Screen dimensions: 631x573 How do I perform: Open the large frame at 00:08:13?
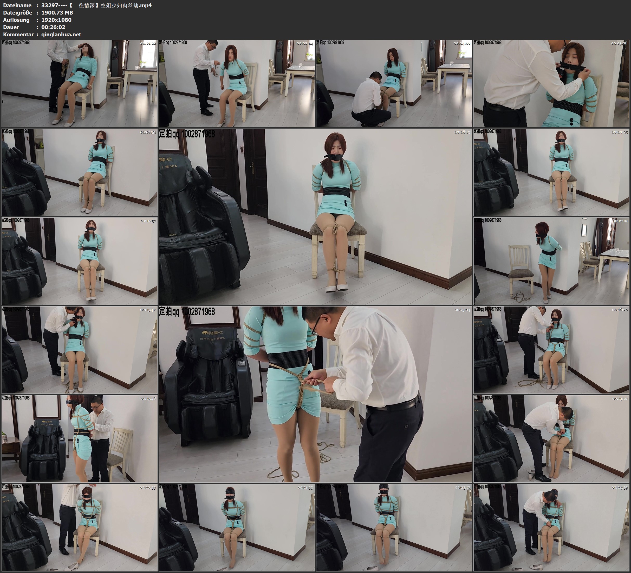pos(315,216)
